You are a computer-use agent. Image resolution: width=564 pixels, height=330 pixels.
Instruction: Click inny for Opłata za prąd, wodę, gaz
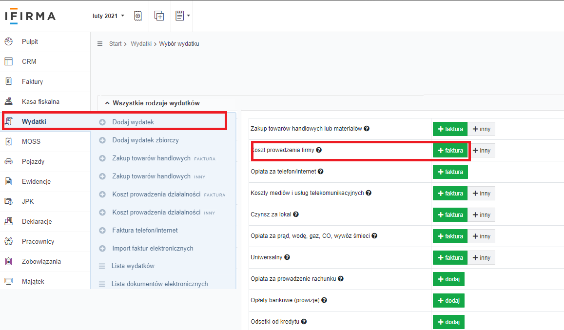(481, 236)
